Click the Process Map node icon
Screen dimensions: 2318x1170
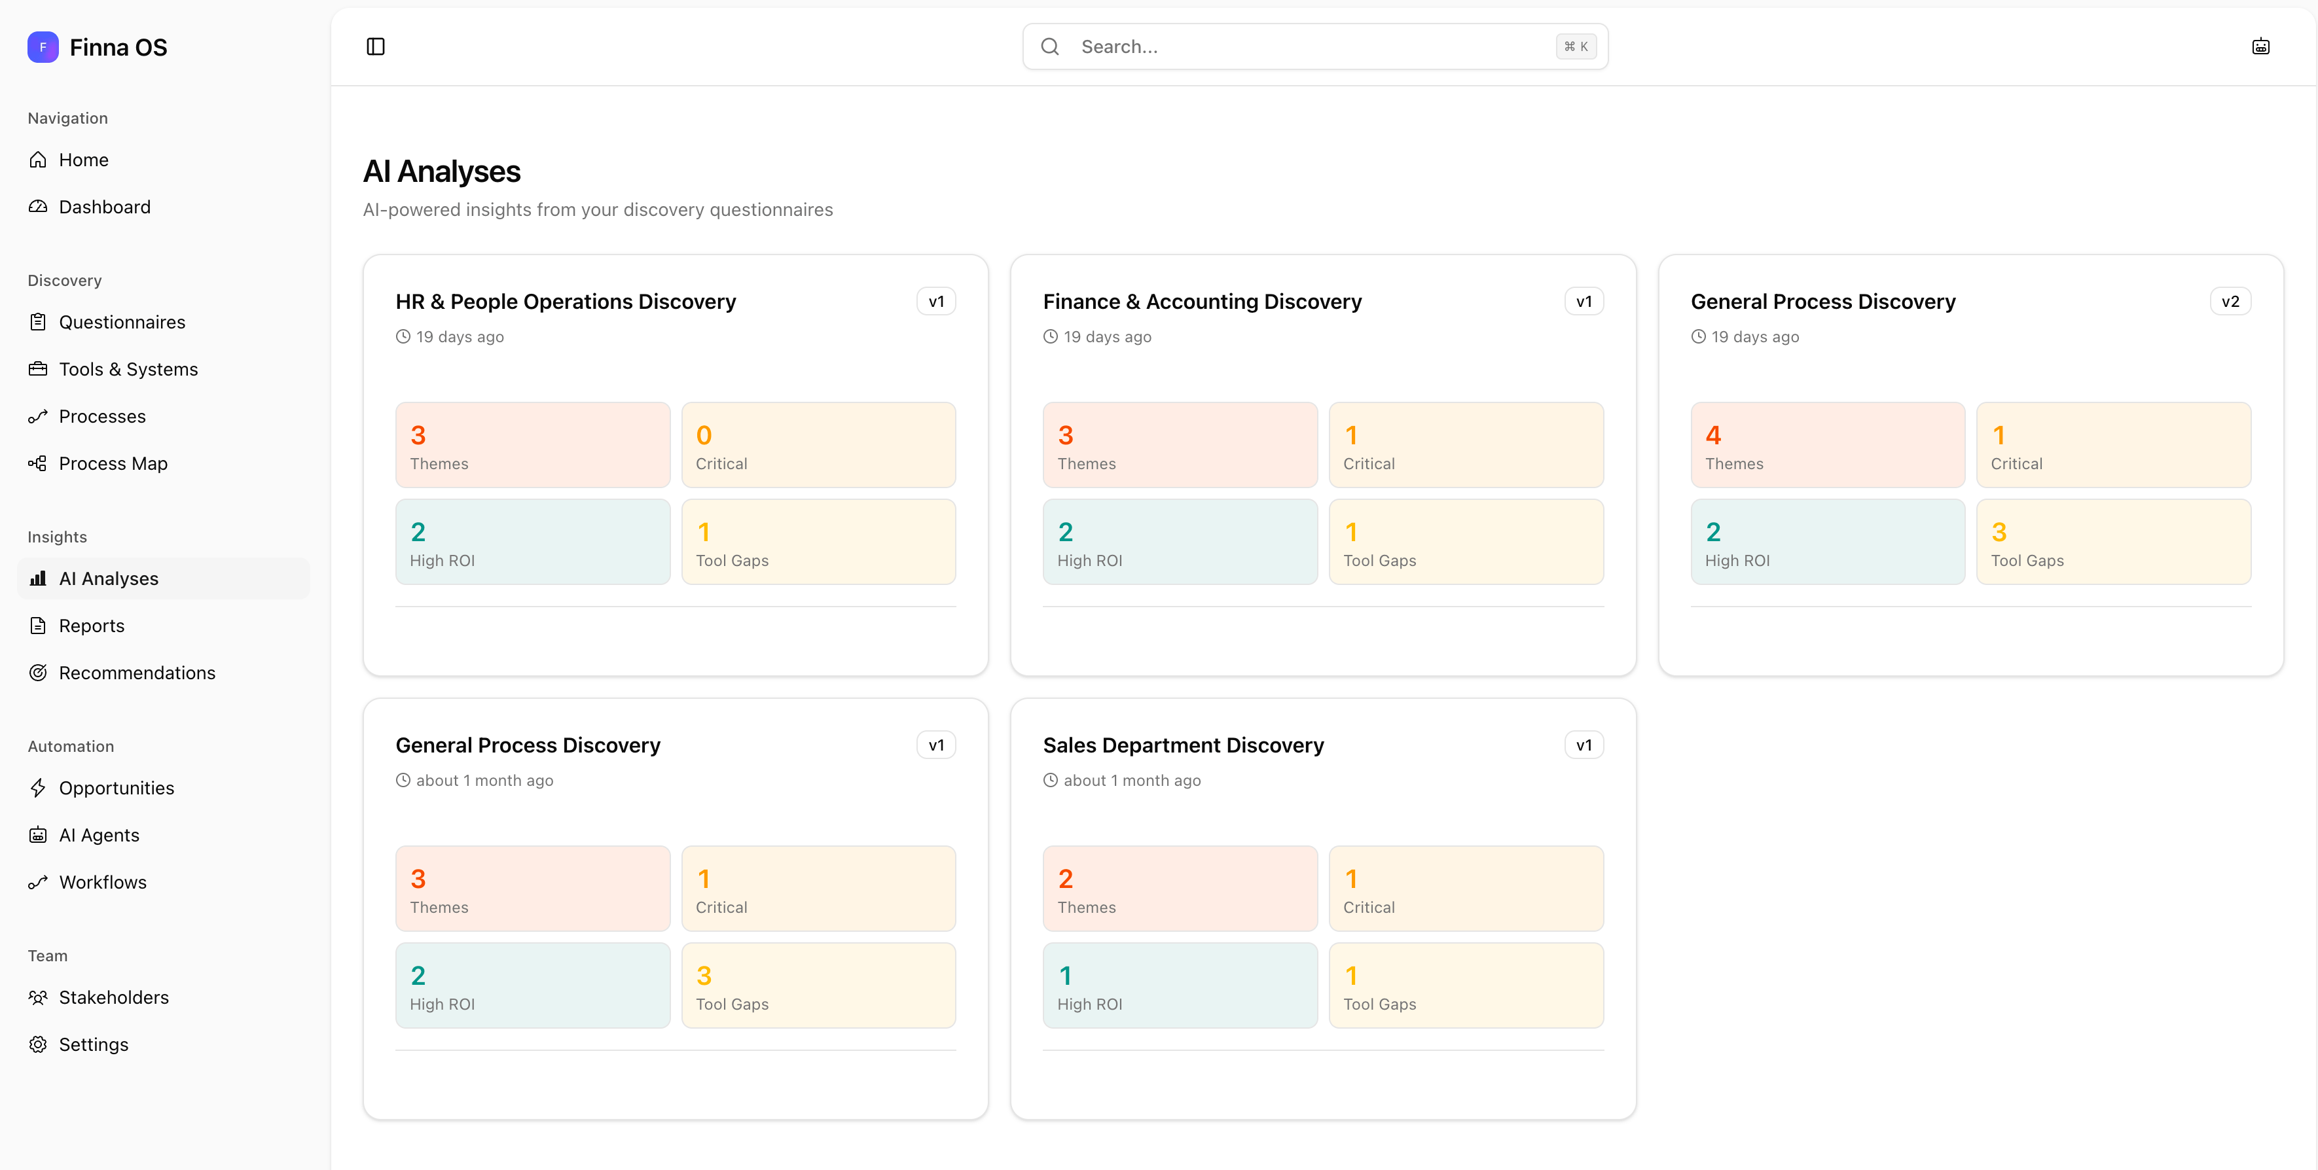pos(38,463)
